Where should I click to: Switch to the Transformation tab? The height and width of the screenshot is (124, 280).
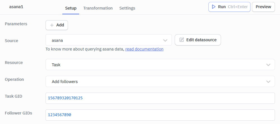tap(98, 8)
